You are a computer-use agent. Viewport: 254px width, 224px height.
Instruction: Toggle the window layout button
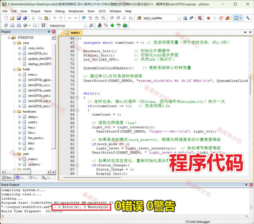[236, 18]
